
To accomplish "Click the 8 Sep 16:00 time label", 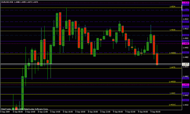I will click(x=68, y=112).
